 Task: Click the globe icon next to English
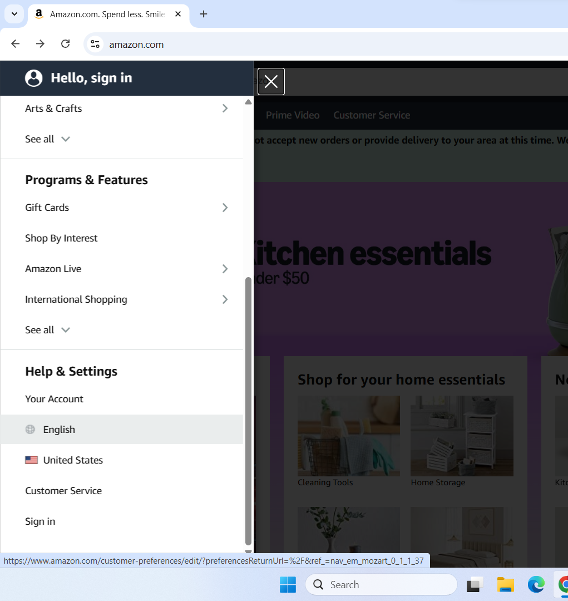point(30,429)
